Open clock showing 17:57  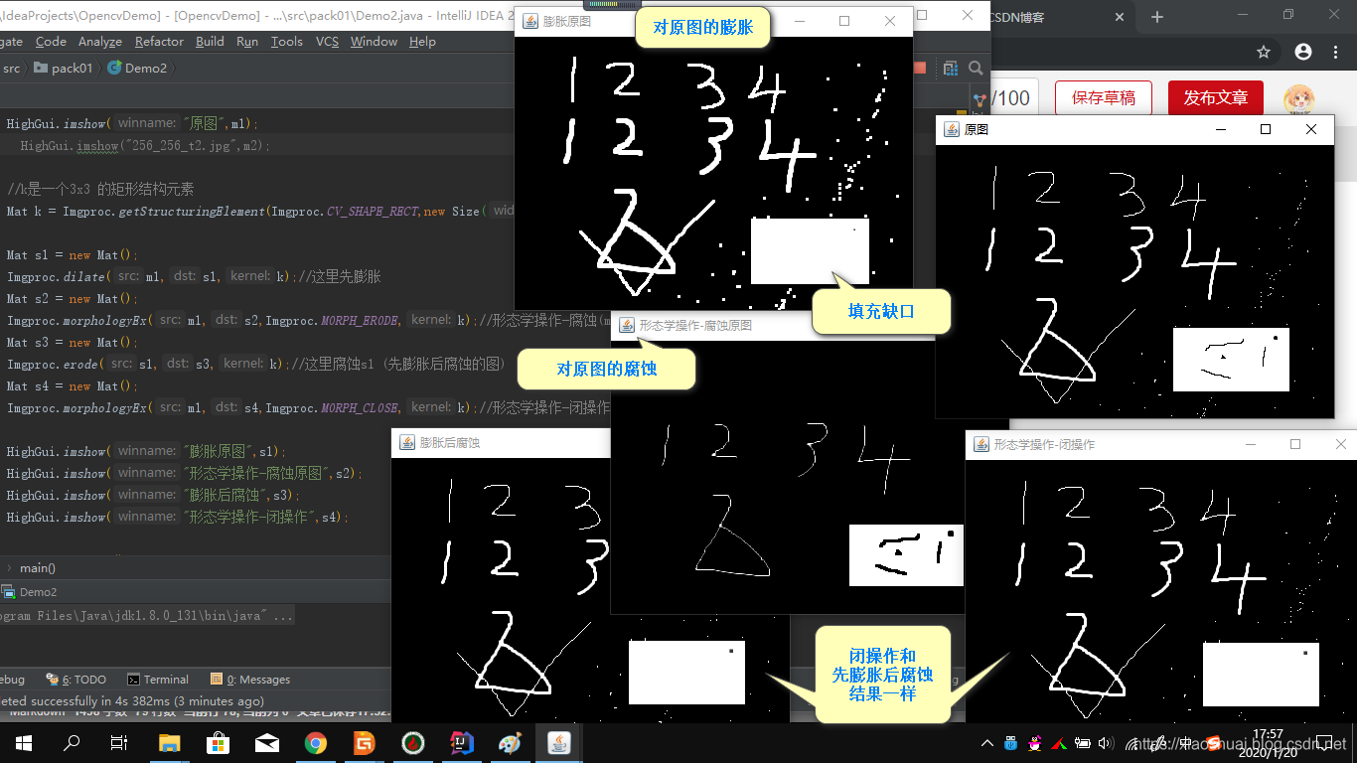(x=1268, y=743)
